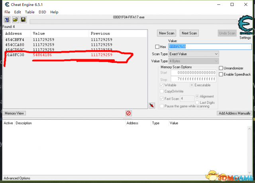Select address row 454CCA80

point(75,45)
